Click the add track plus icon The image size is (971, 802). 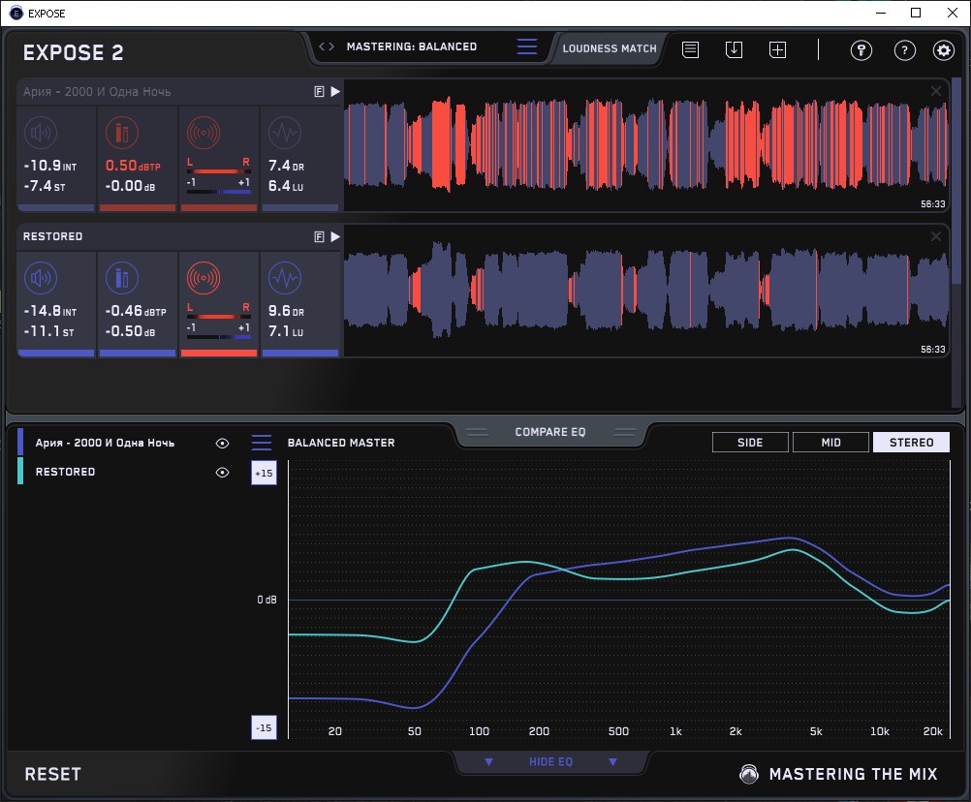click(x=777, y=49)
